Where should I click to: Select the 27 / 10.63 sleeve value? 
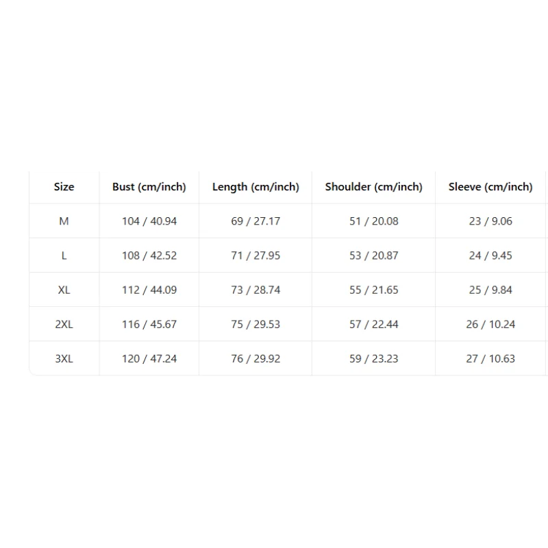click(490, 359)
